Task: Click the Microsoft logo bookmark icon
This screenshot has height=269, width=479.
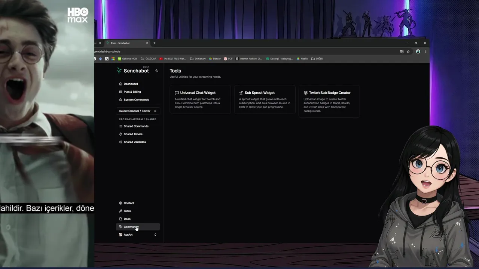Action: tap(113, 59)
